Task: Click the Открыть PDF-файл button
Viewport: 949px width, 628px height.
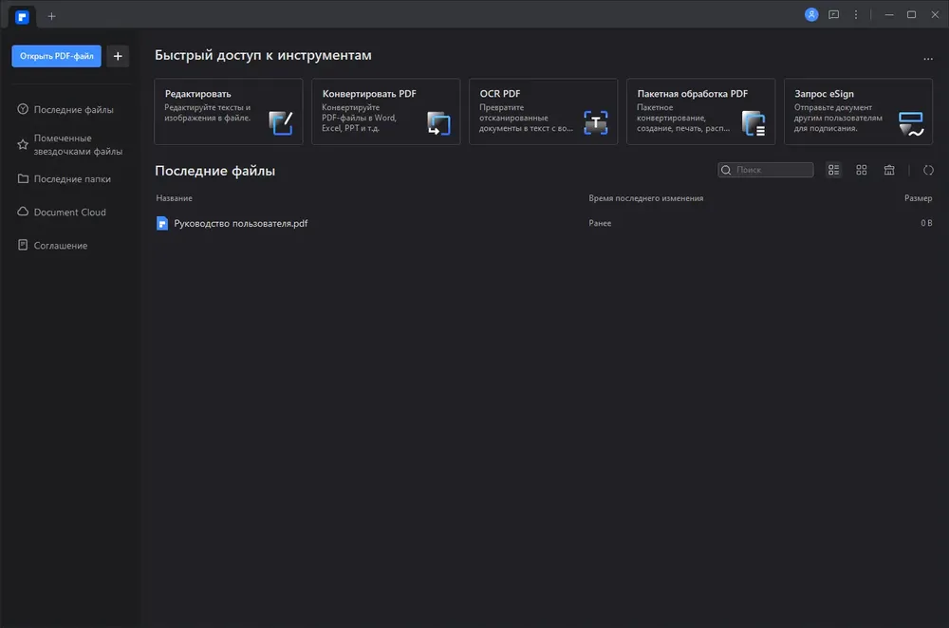Action: (x=56, y=56)
